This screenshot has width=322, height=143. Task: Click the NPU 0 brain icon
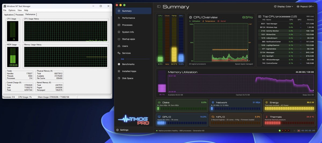[213, 117]
